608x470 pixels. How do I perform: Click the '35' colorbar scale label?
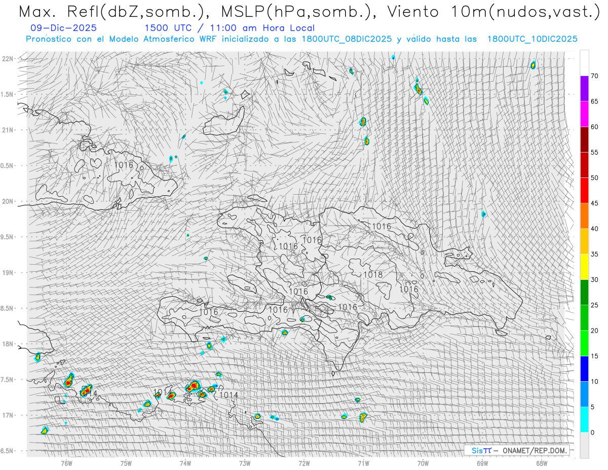click(x=594, y=254)
